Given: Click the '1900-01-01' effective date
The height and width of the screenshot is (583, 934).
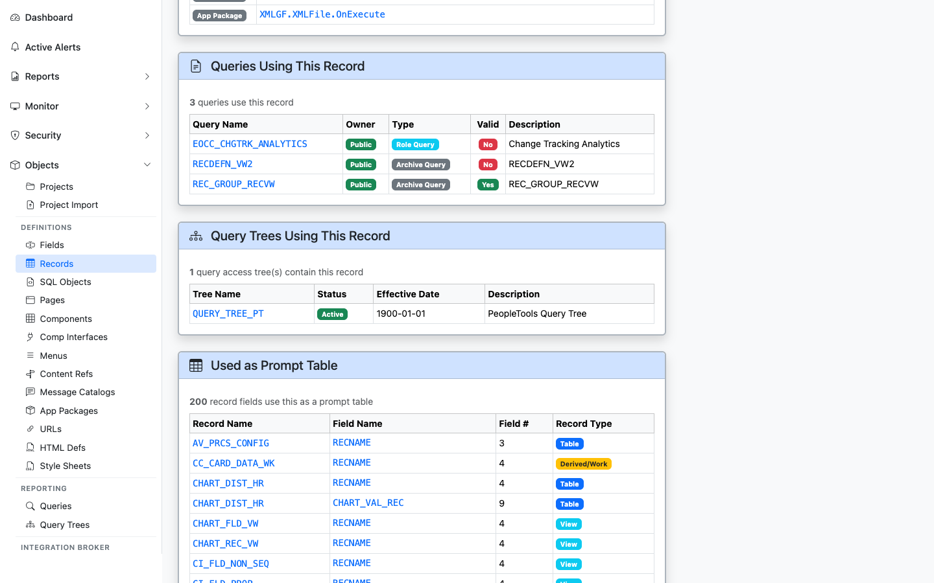Looking at the screenshot, I should click(x=401, y=314).
